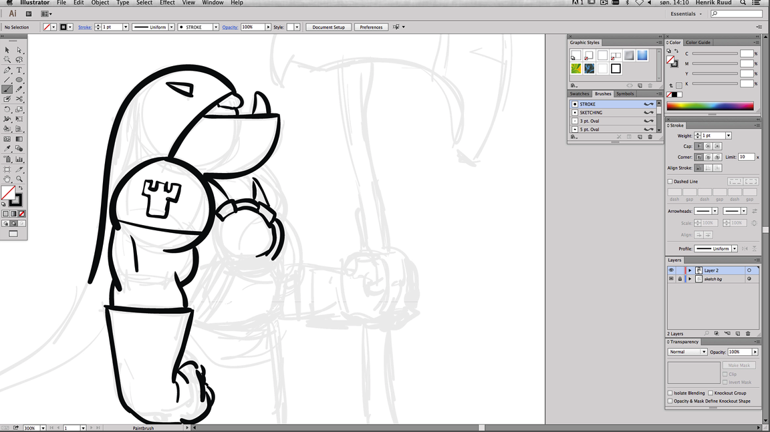This screenshot has width=770, height=432.
Task: Click the miter Limit input field
Action: click(747, 157)
